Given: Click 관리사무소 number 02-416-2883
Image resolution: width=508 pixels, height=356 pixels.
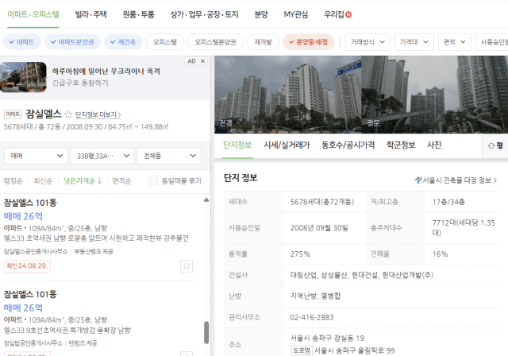Looking at the screenshot, I should [x=312, y=317].
